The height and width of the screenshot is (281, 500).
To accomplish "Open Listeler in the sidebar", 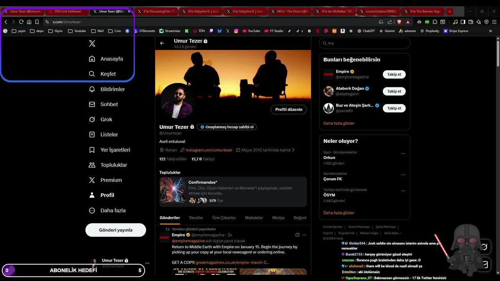I will point(104,134).
